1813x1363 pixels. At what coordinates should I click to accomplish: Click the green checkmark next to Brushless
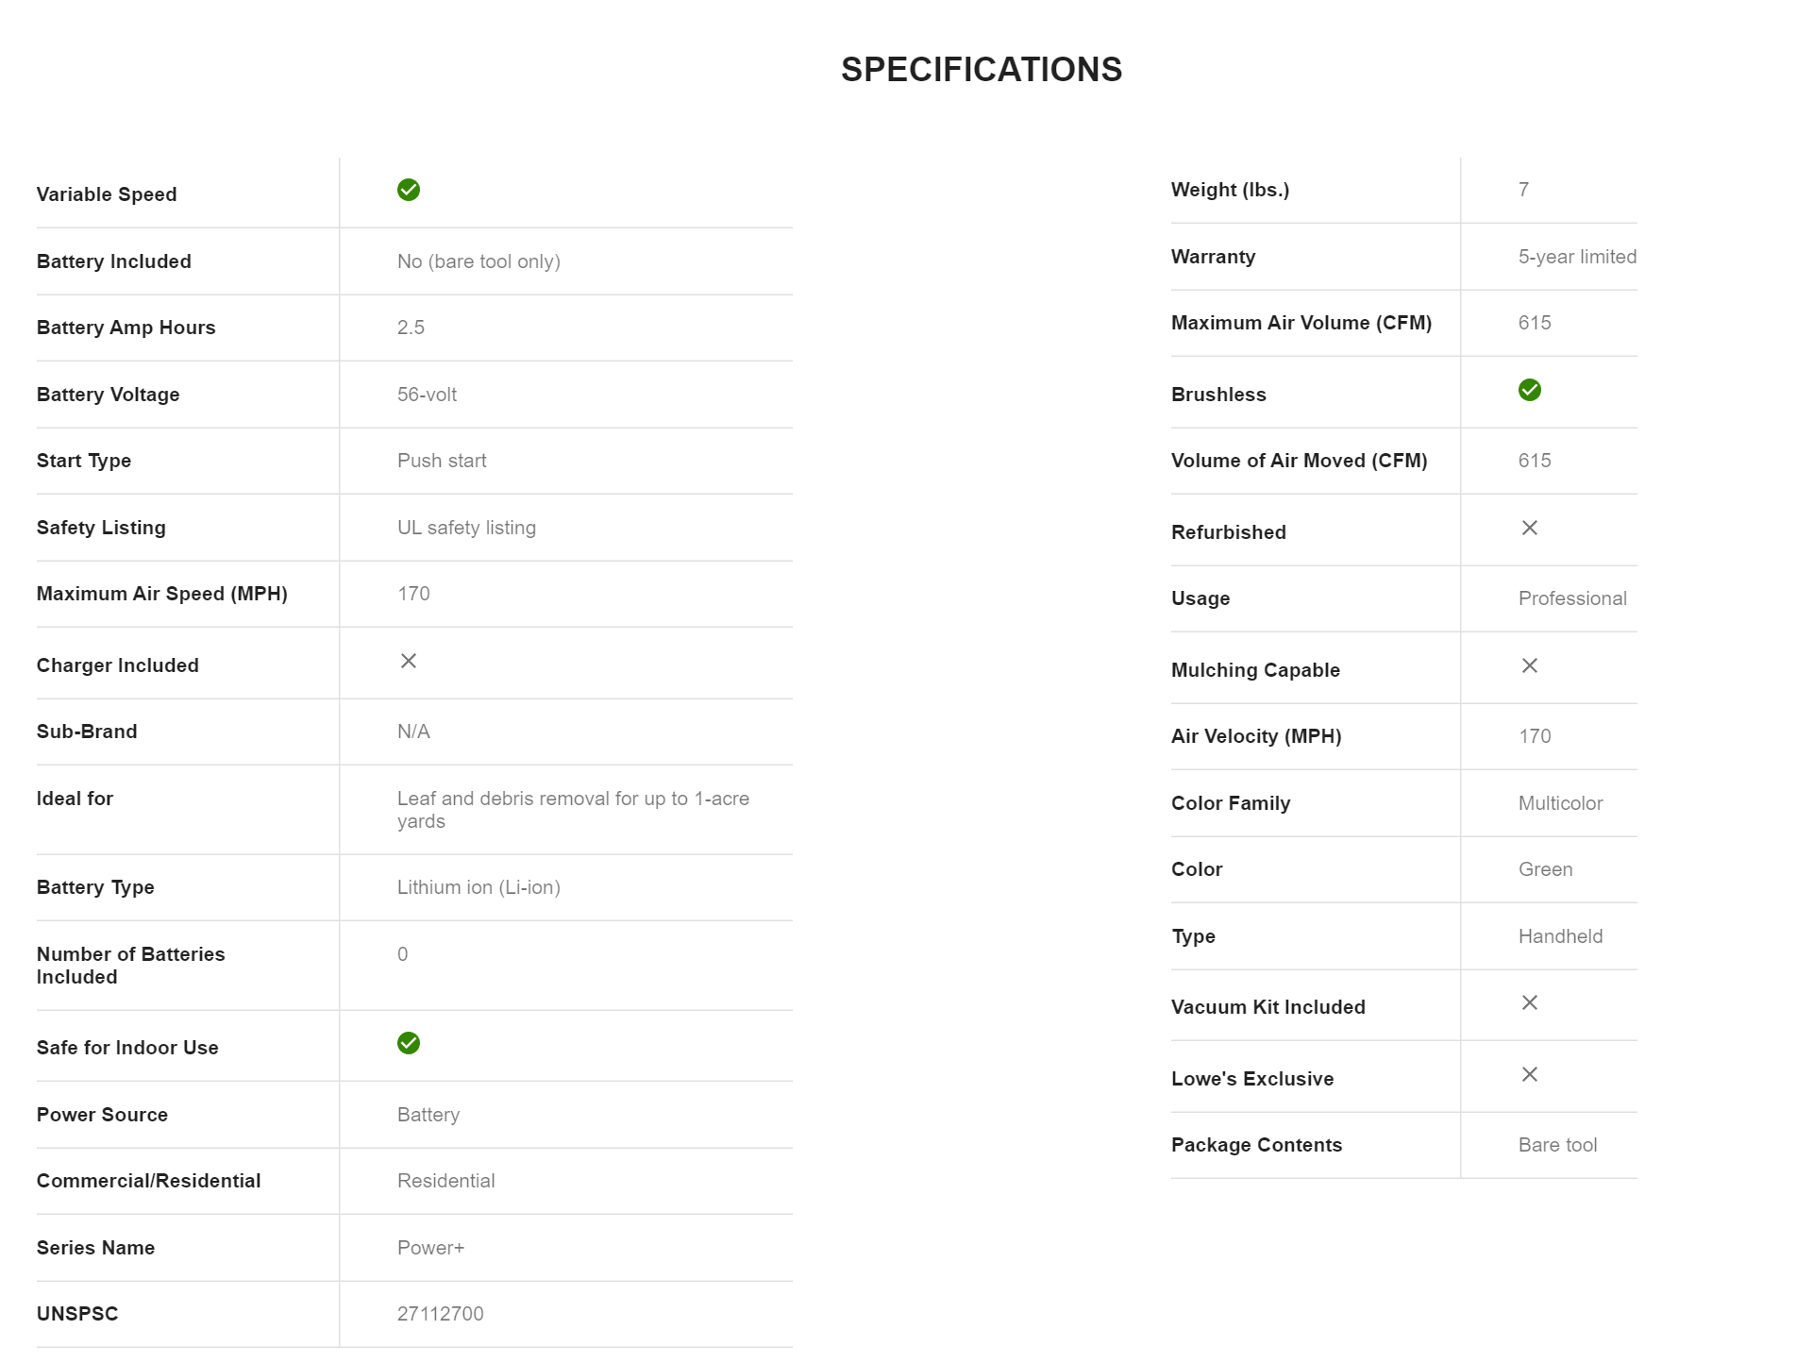(1530, 390)
